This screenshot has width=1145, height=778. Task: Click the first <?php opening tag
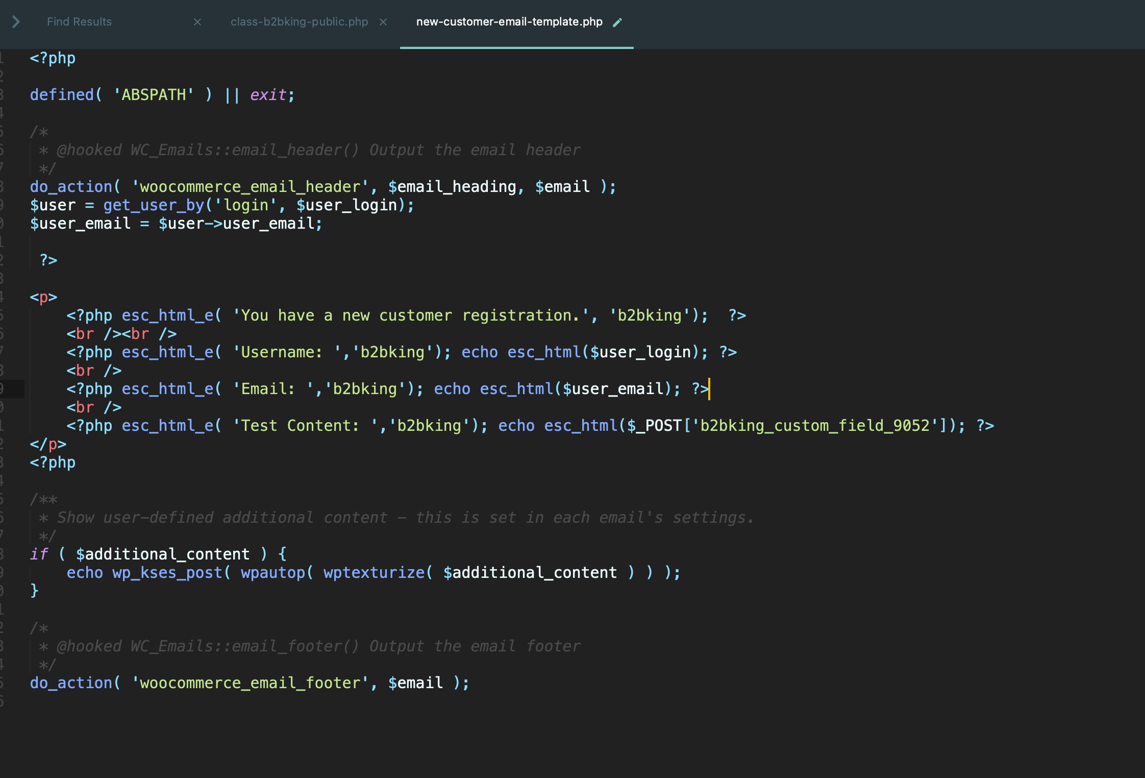(53, 58)
